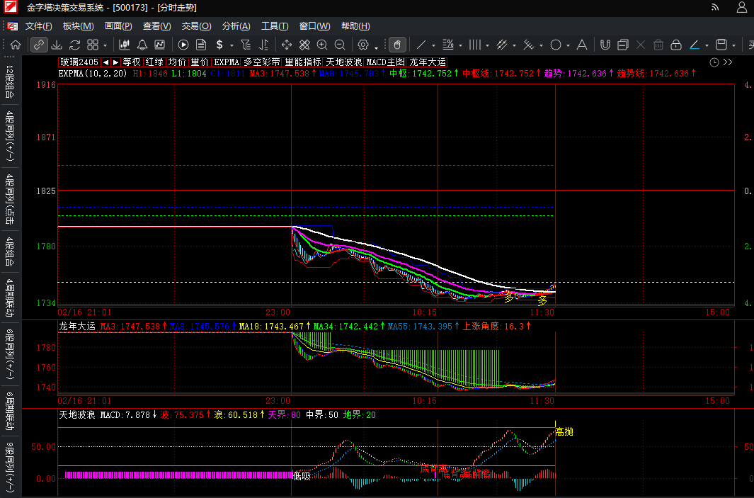Open the 查看(V) menu
754x498 pixels.
156,26
